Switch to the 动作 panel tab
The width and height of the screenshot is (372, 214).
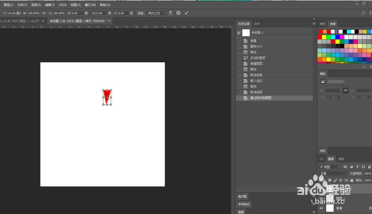(257, 24)
